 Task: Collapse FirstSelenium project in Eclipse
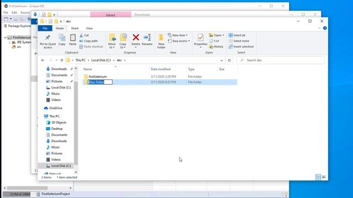(5, 37)
